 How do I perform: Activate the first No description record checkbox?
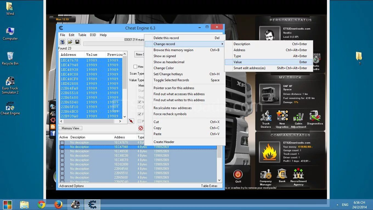[62, 142]
